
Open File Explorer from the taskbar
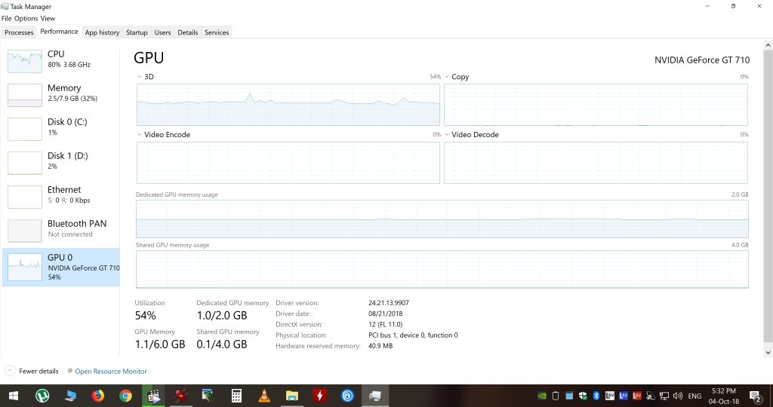point(292,396)
